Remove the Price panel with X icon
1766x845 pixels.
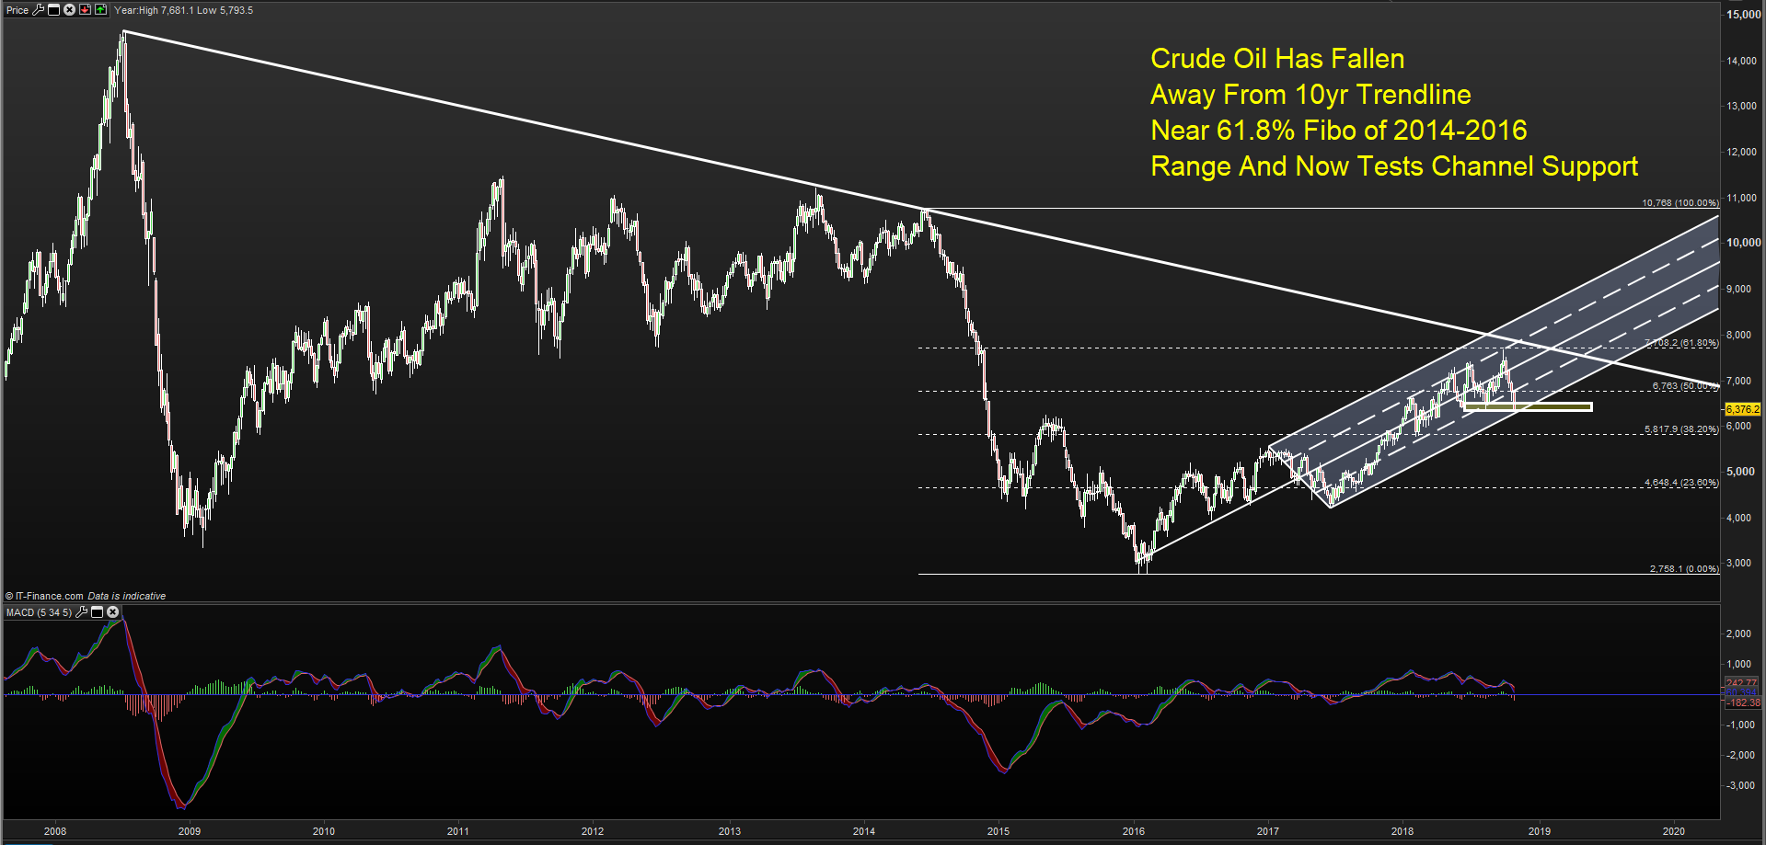[x=69, y=10]
